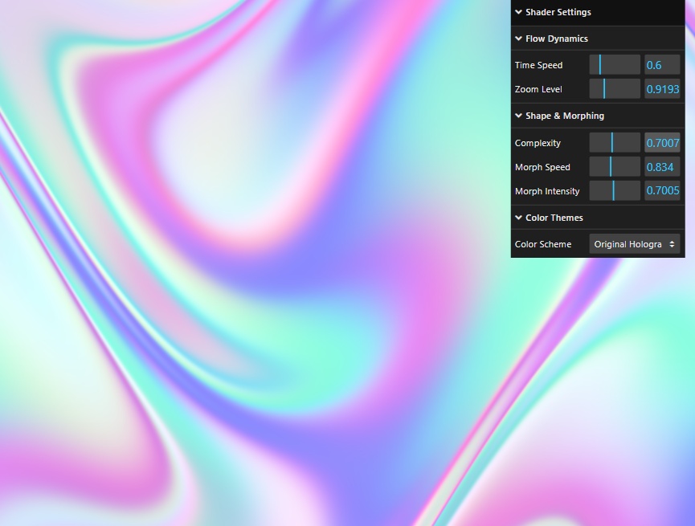This screenshot has width=695, height=526.
Task: Click the Time Speed slider track
Action: (615, 65)
